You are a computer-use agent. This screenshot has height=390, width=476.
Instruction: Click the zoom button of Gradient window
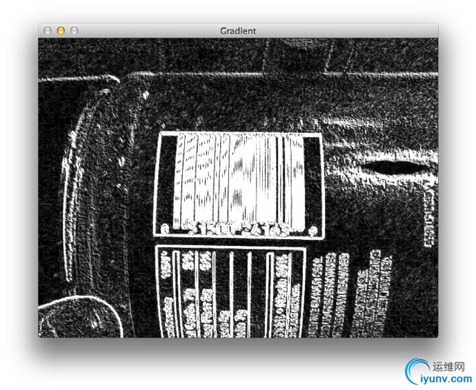[x=75, y=30]
